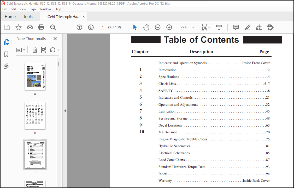
Task: Select cover page thumbnail A
Action: click(x=35, y=77)
